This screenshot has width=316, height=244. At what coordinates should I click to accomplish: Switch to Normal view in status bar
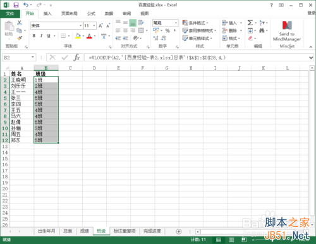(x=219, y=240)
